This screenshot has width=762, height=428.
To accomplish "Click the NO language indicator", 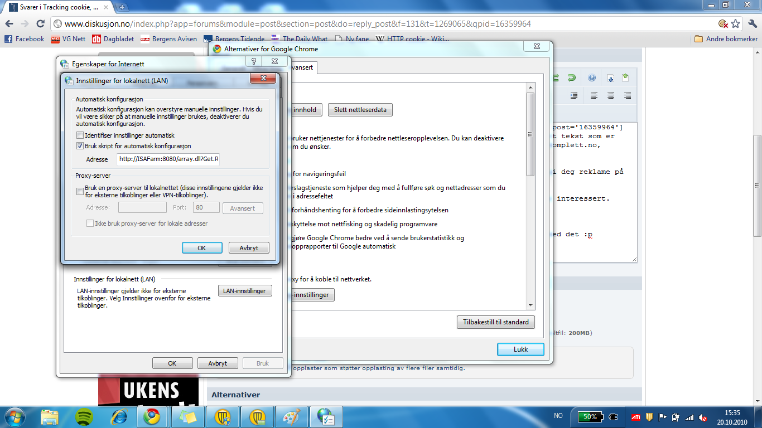I will click(x=558, y=416).
